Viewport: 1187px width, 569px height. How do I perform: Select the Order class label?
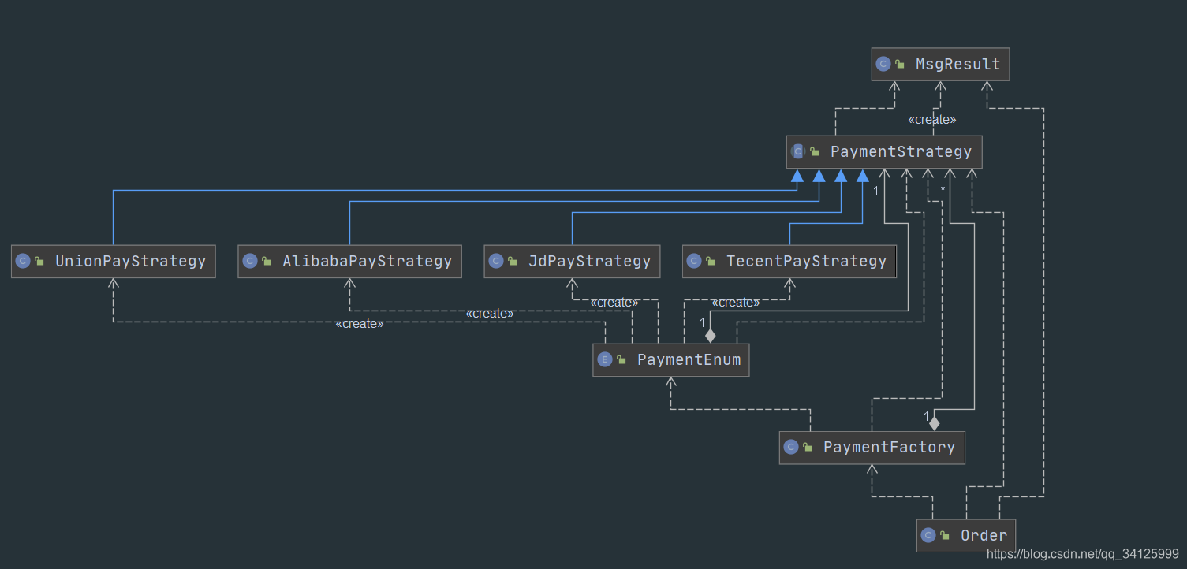click(x=984, y=536)
